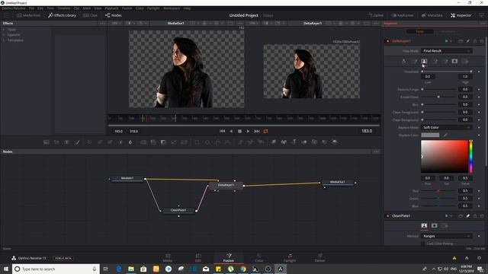
Task: Open the DeltaKeyer Pre-Matte tab icon
Action: point(414,61)
